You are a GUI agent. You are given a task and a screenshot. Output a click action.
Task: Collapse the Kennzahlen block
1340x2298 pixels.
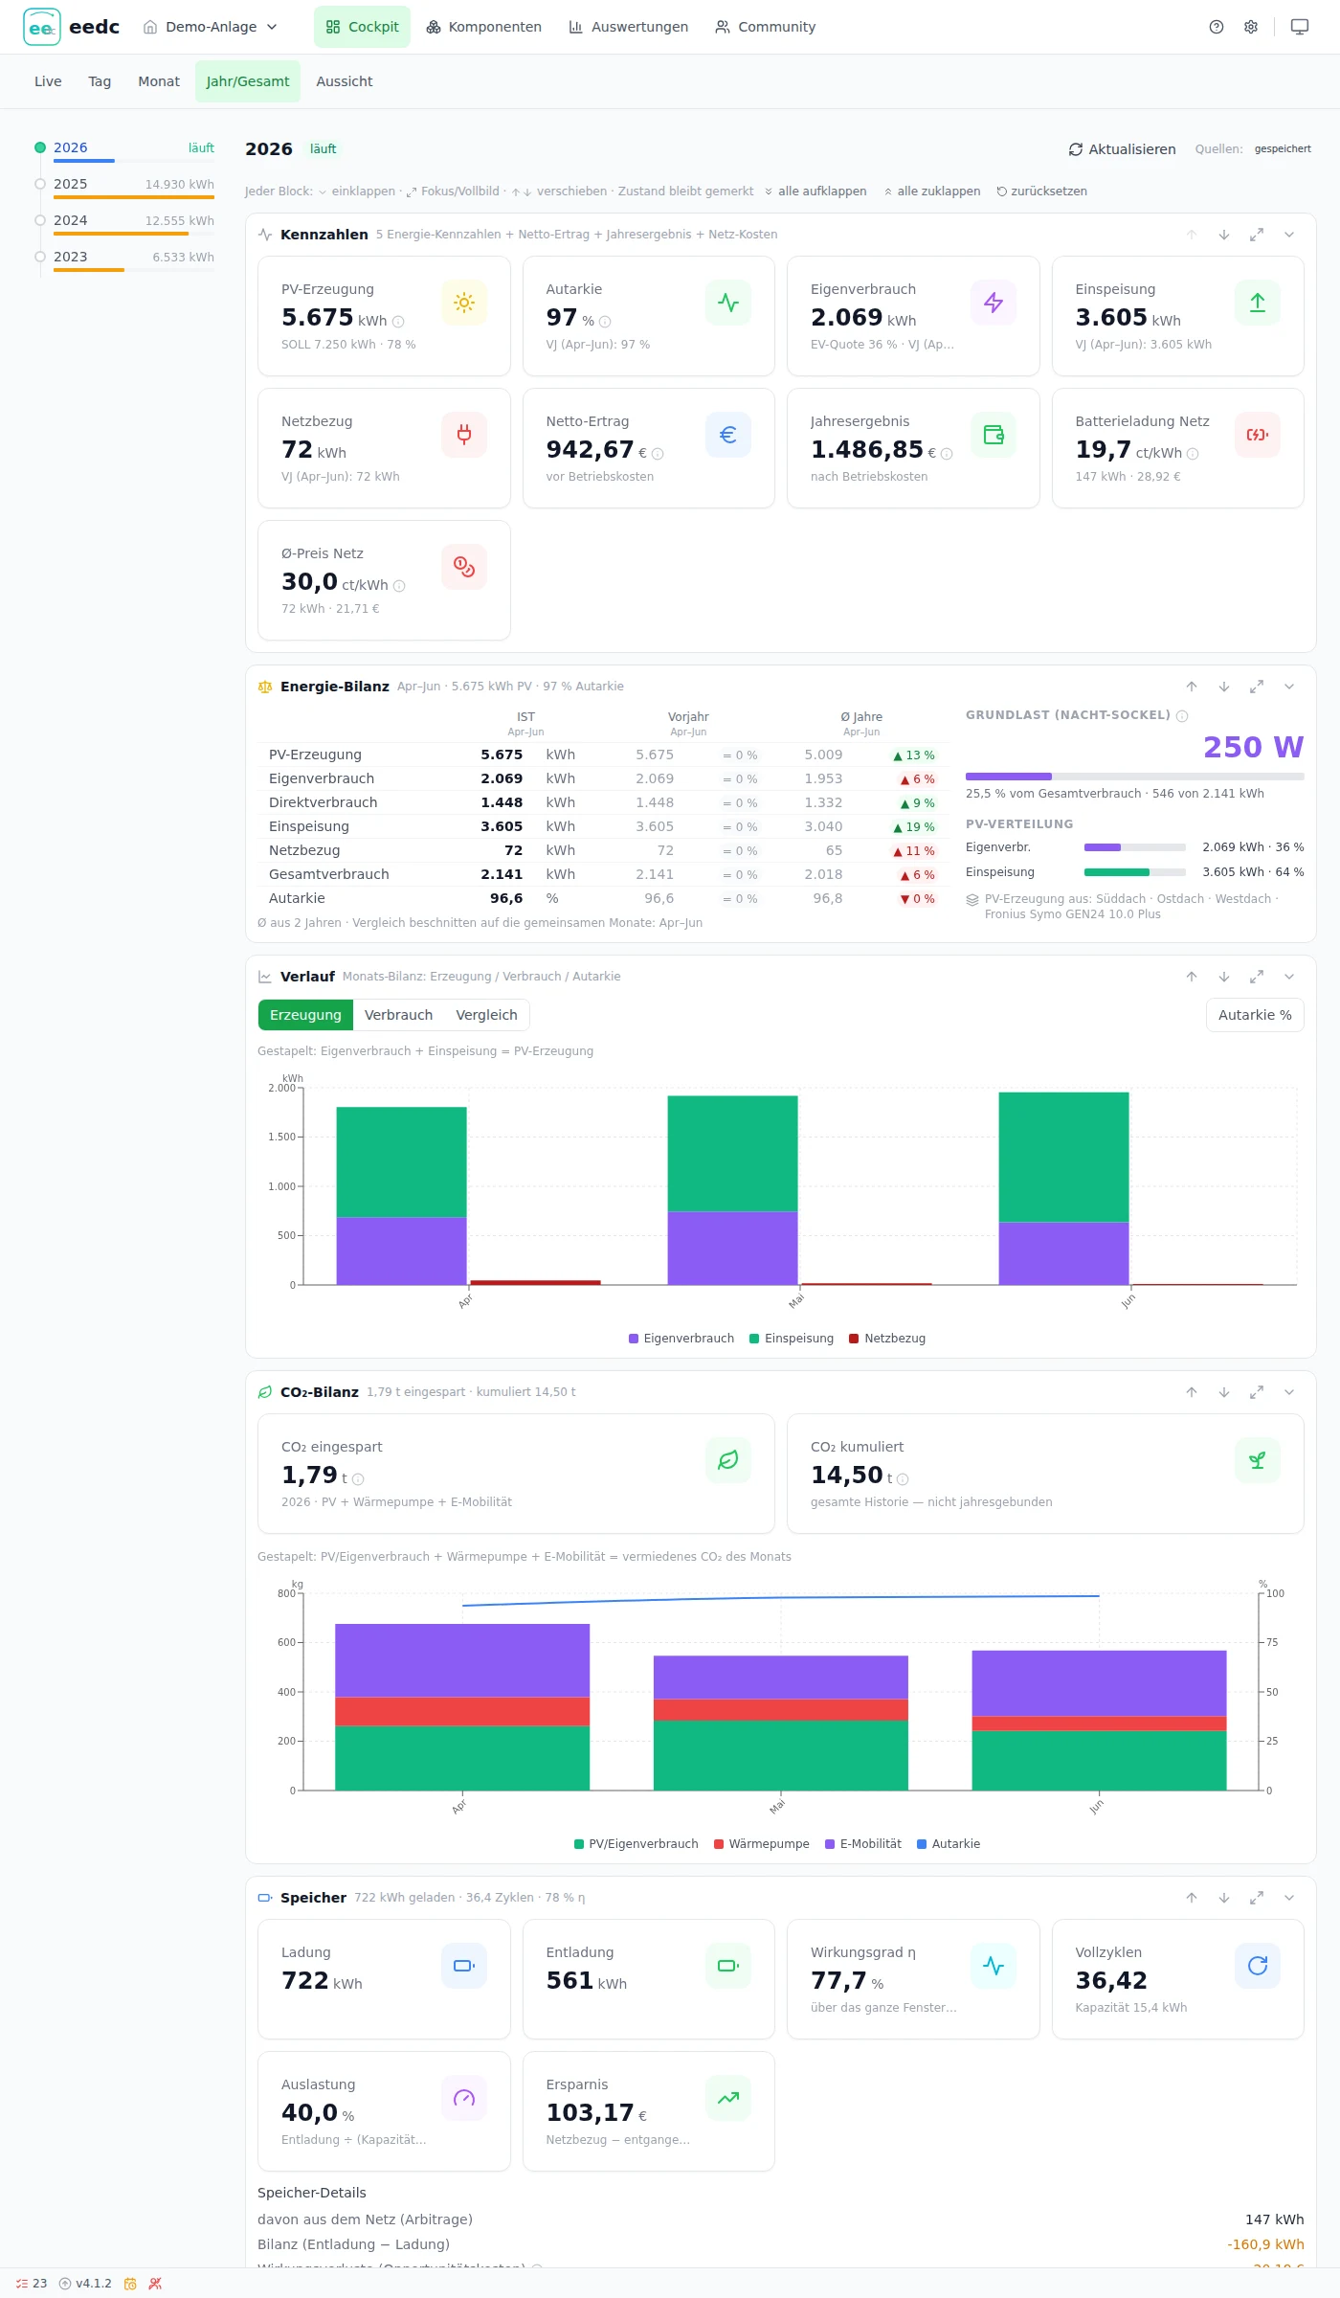1289,235
